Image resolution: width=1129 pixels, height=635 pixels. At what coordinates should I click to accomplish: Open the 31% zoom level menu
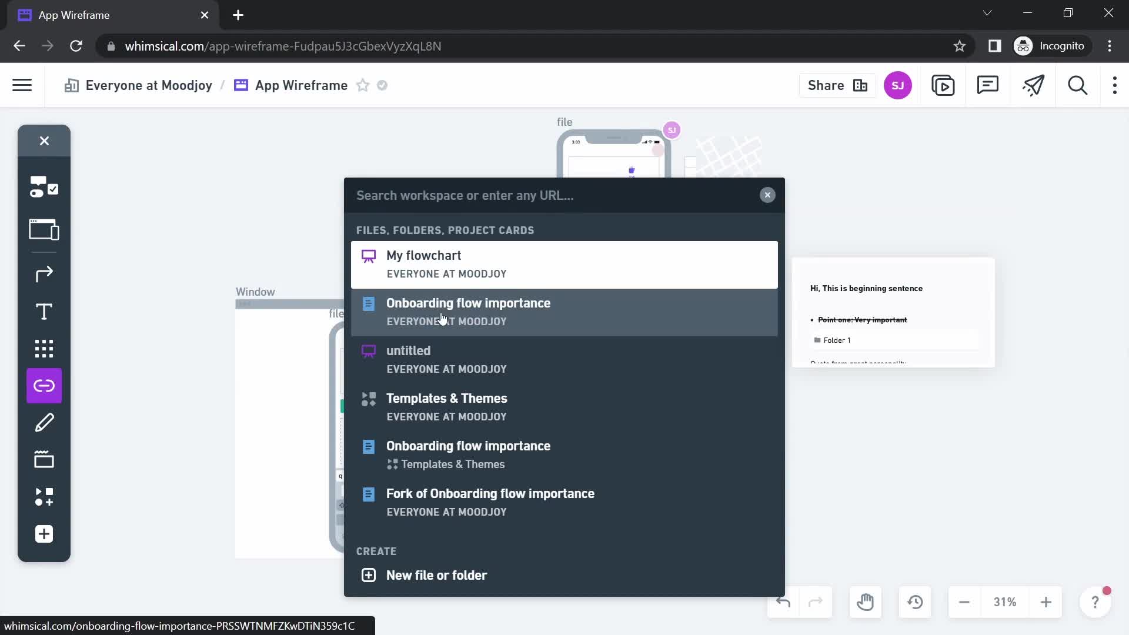(x=1005, y=602)
